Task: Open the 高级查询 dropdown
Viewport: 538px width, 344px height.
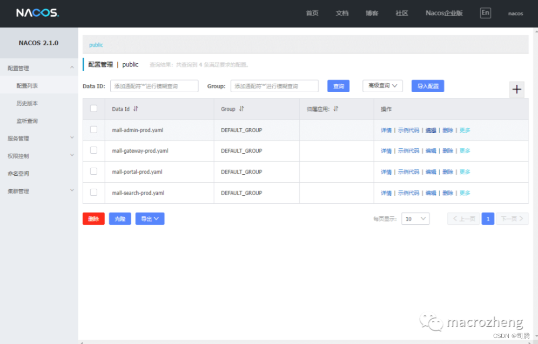Action: pos(382,86)
